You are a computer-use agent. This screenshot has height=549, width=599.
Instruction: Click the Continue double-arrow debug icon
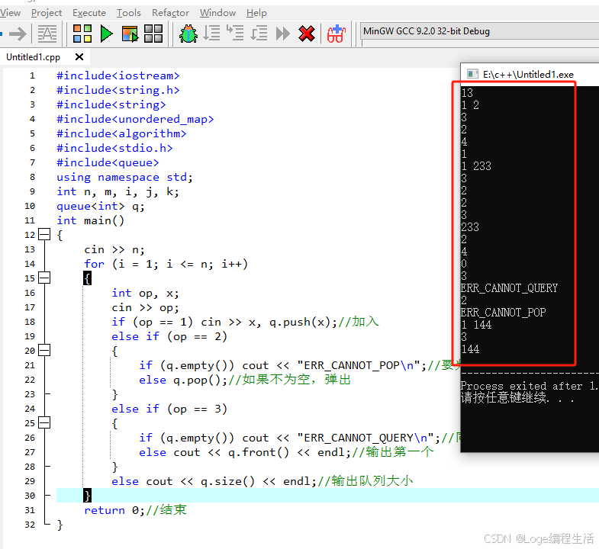(282, 34)
